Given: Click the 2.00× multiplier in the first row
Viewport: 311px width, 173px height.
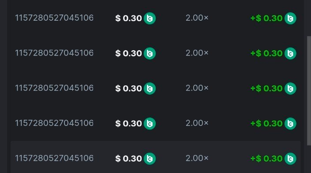Looking at the screenshot, I should (197, 18).
